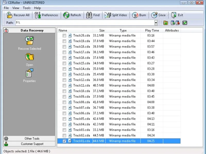The height and width of the screenshot is (154, 206).
Task: Sort by the Size column header
Action: tap(99, 30)
